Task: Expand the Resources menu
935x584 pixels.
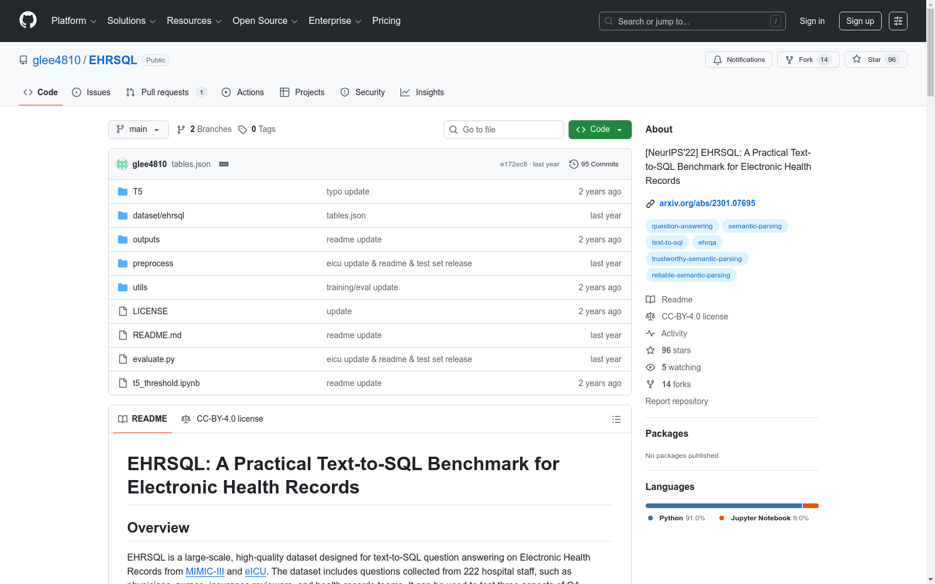Action: pos(195,21)
